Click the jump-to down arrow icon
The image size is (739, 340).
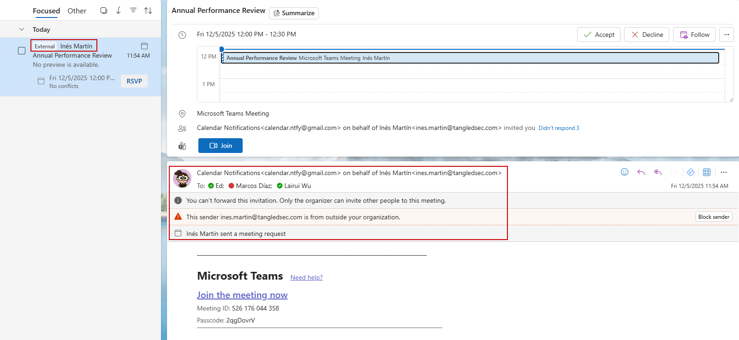tap(119, 10)
